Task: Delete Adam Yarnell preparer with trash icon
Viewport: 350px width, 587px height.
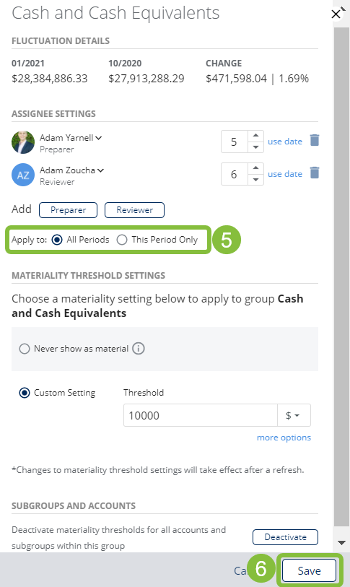Action: (315, 140)
